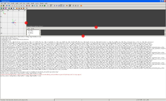Click the first orange icon in second toolbar row
Image resolution: width=166 pixels, height=101 pixels.
point(17,8)
